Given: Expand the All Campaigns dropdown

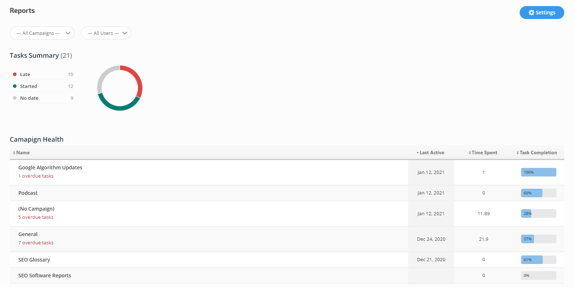Looking at the screenshot, I should tap(42, 33).
